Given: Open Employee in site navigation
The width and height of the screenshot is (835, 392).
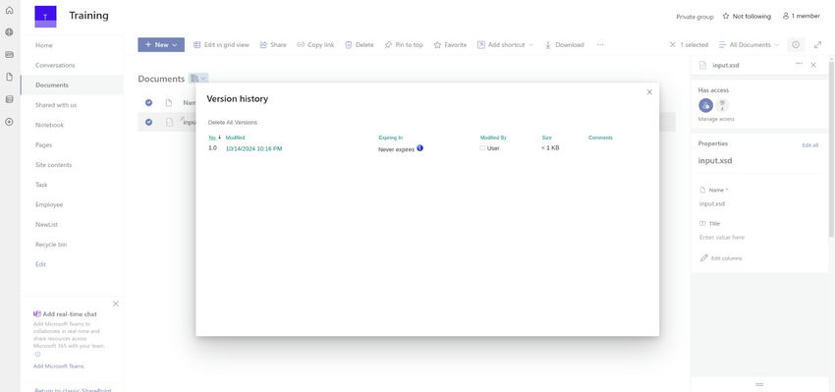Looking at the screenshot, I should tap(49, 204).
